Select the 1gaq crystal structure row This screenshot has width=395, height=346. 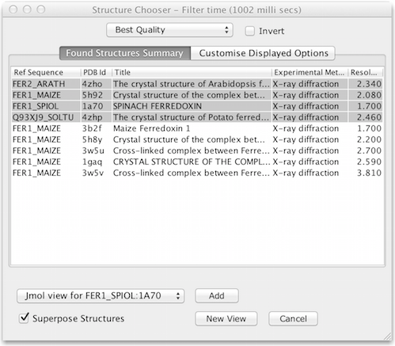coord(197,162)
